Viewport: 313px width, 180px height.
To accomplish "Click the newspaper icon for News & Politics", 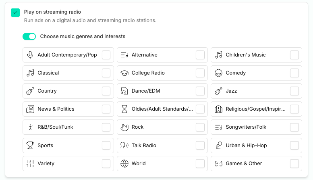I will 30,109.
